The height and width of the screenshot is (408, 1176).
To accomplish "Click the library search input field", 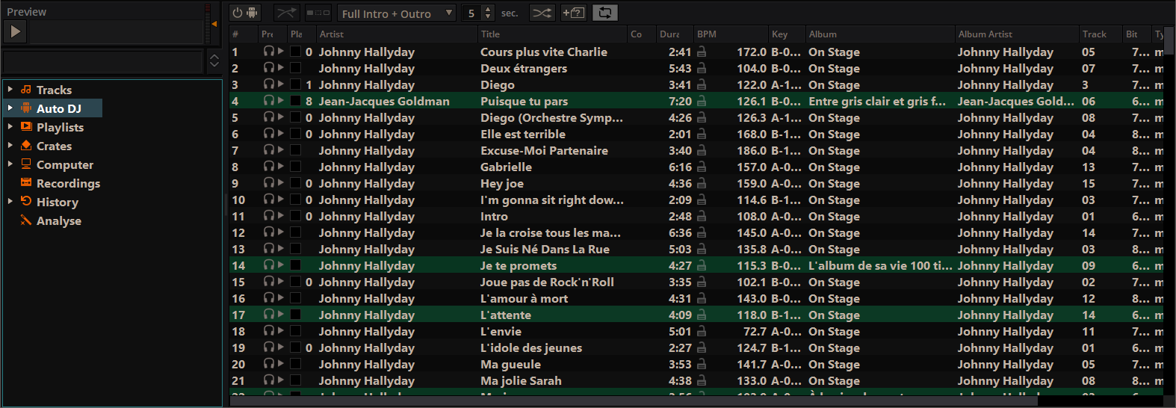I will click(x=103, y=61).
